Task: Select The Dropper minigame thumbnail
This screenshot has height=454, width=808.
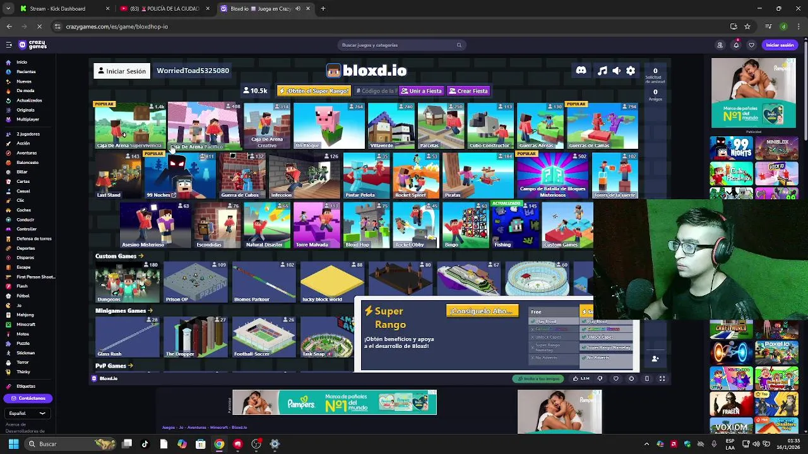Action: (195, 337)
